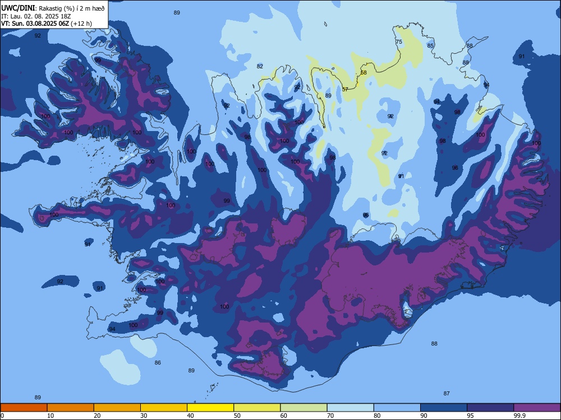This screenshot has width=561, height=420.
Task: Click the humidity value '85' on the map
Action: pos(430,46)
